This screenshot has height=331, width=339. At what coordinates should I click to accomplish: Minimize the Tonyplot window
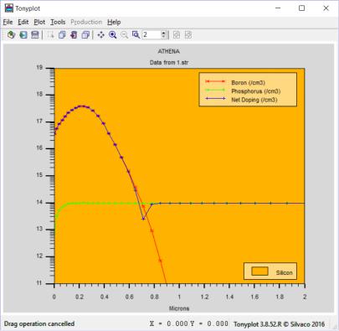[278, 8]
